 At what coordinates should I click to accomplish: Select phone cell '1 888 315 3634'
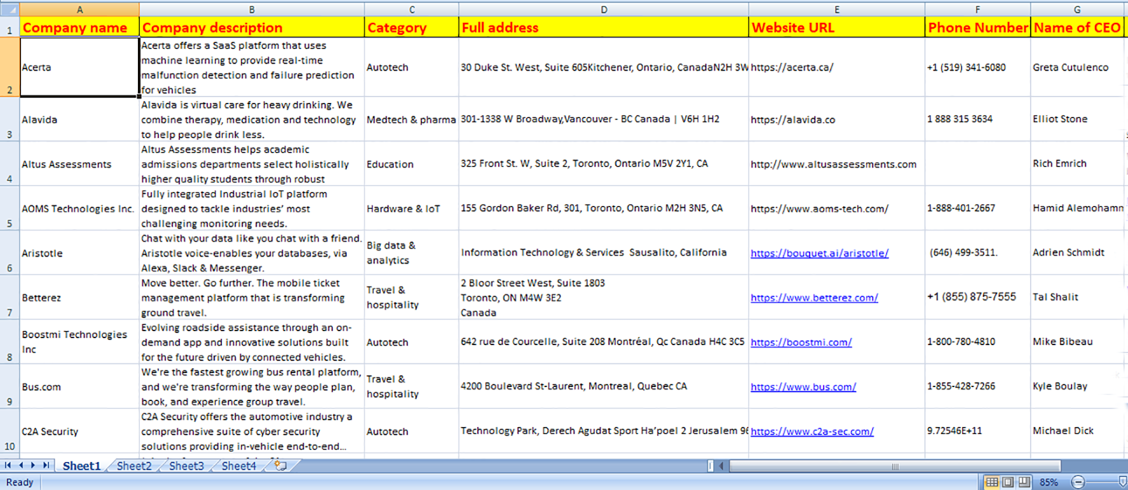(977, 119)
